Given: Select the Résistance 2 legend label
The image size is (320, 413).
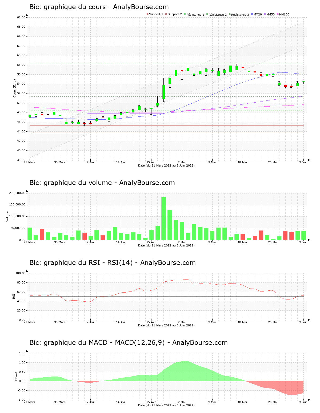Looking at the screenshot, I should pos(218,15).
